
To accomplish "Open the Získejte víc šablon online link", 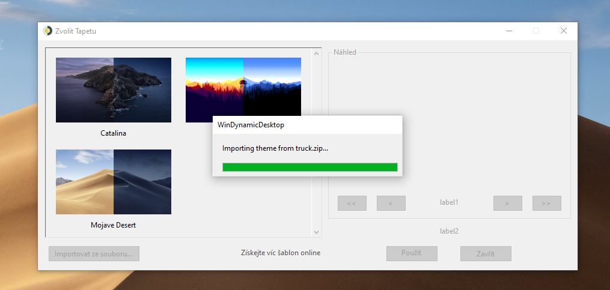I will (x=281, y=253).
